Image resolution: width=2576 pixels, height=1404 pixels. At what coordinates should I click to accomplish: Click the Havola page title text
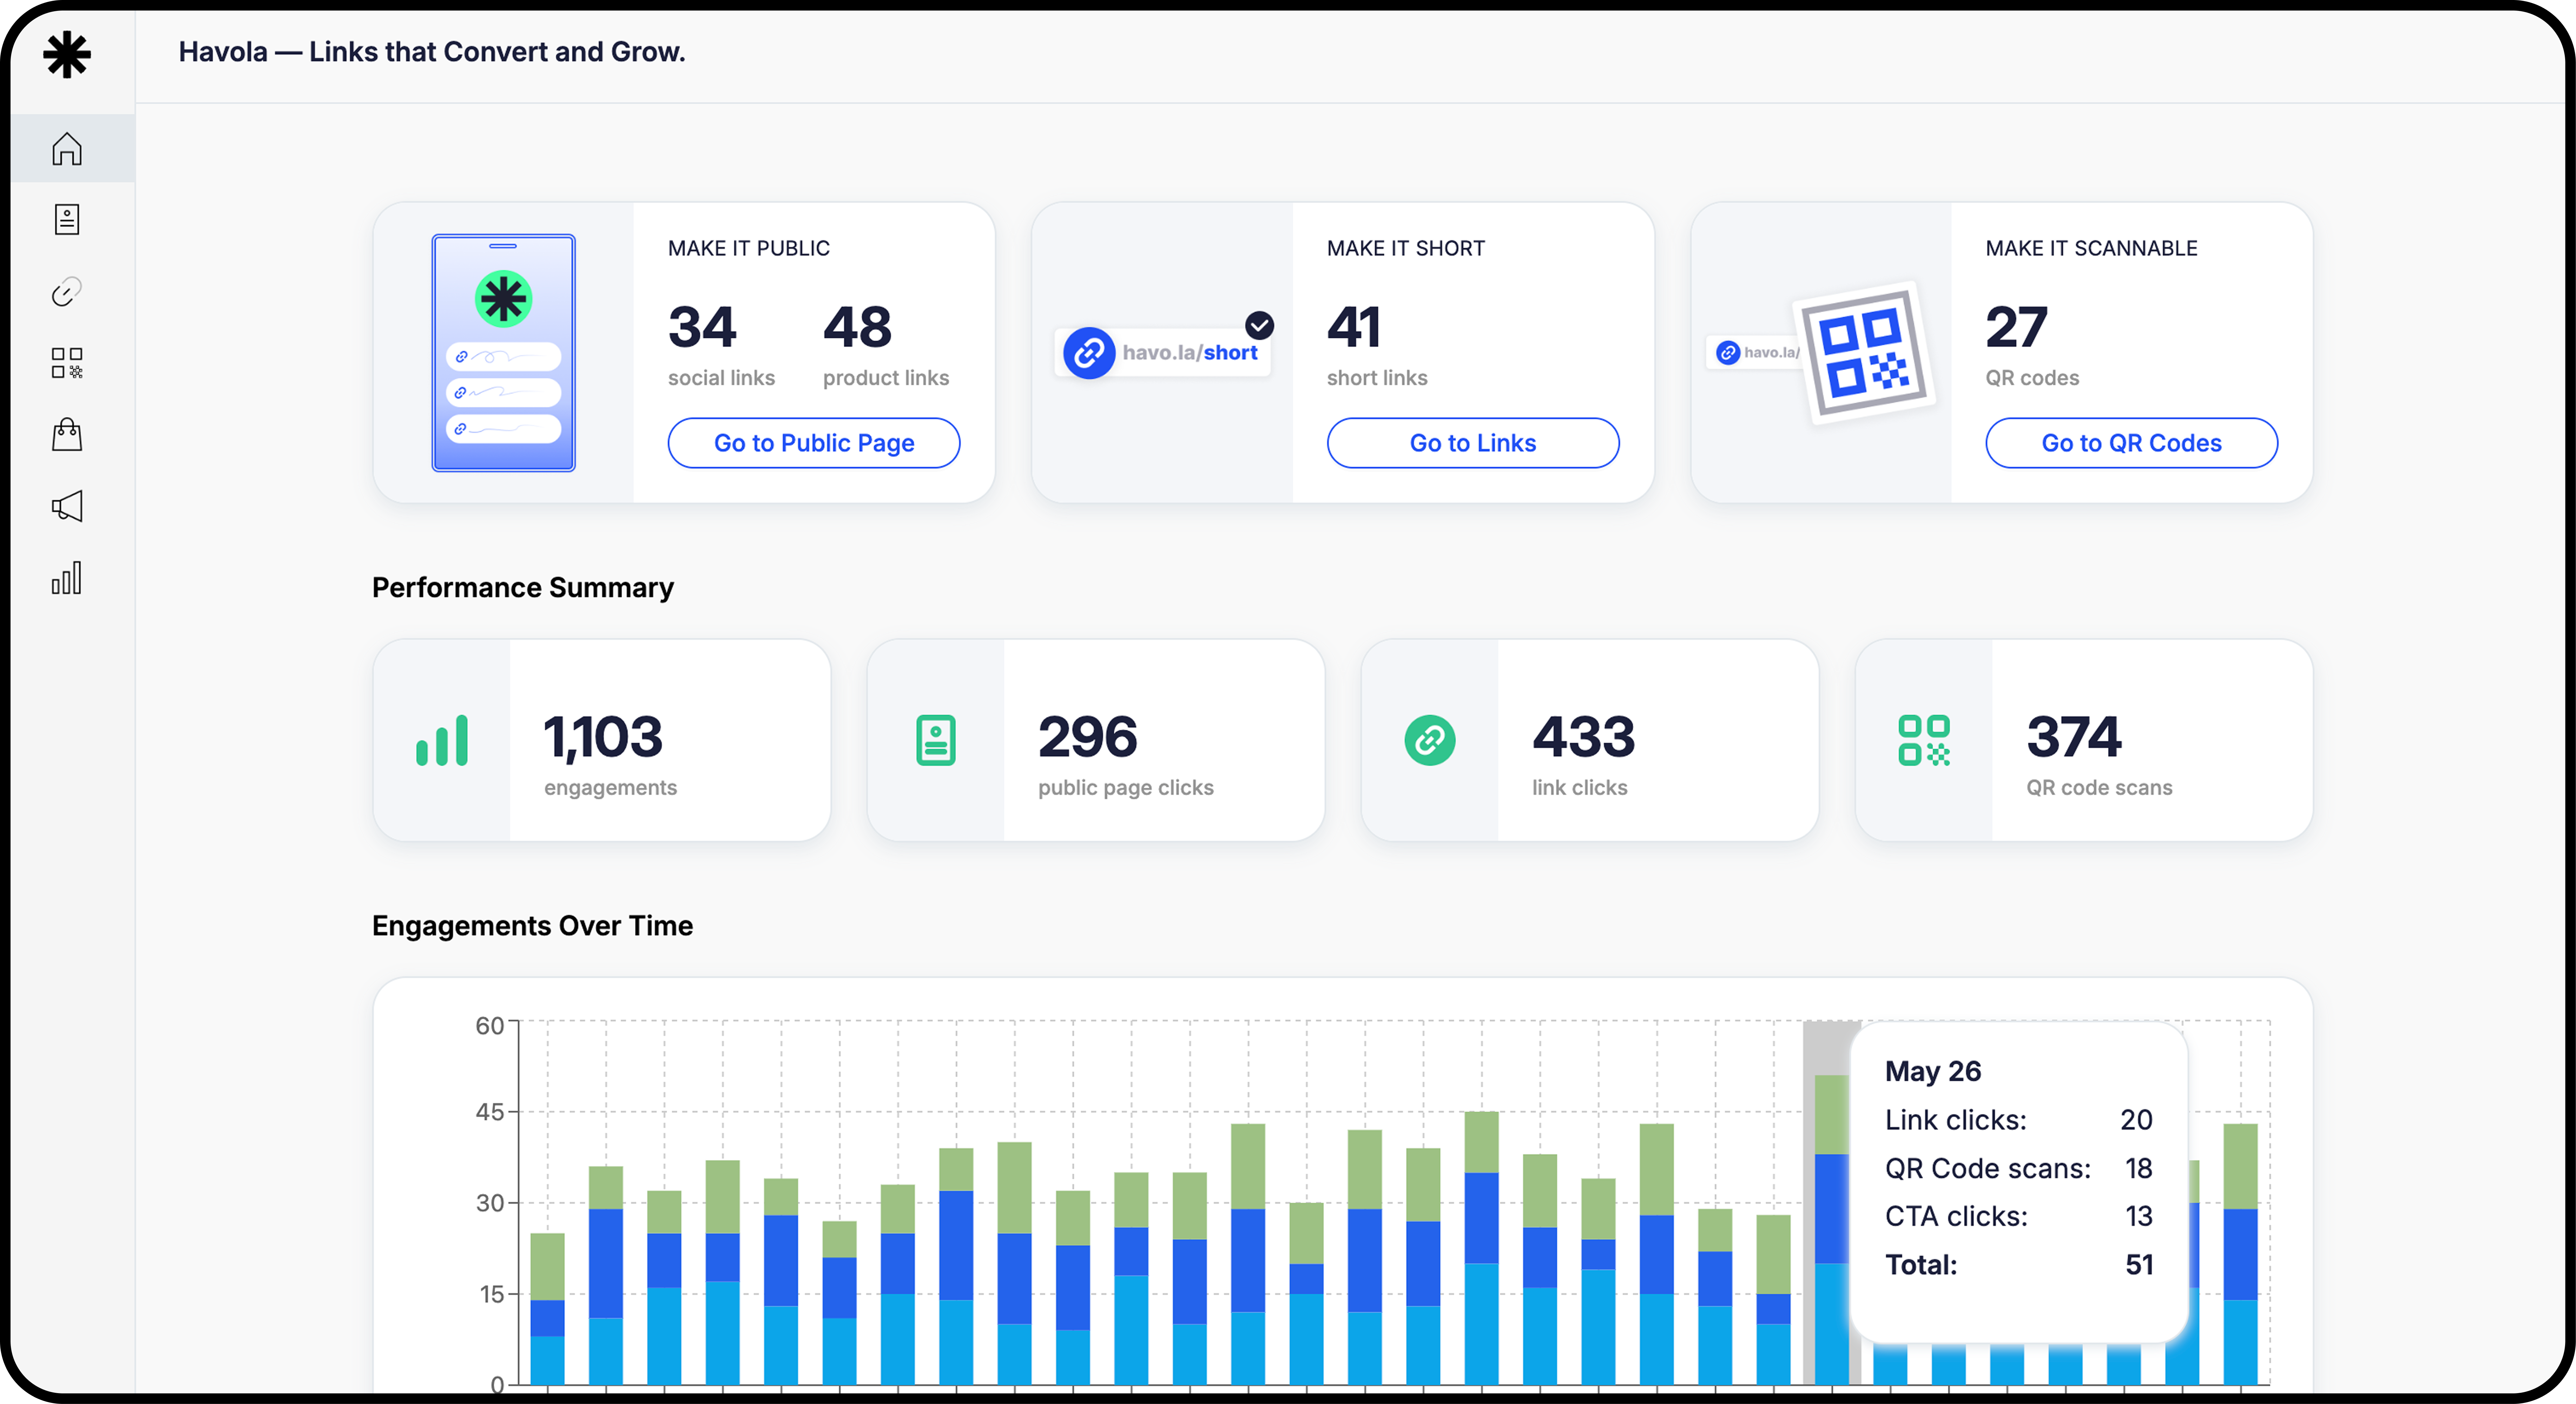pyautogui.click(x=432, y=52)
